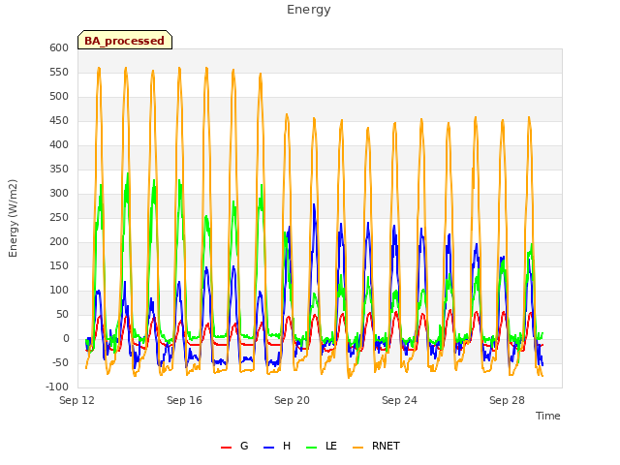Click the Sep 24 x-axis tick label
Image resolution: width=620 pixels, height=465 pixels.
point(399,400)
